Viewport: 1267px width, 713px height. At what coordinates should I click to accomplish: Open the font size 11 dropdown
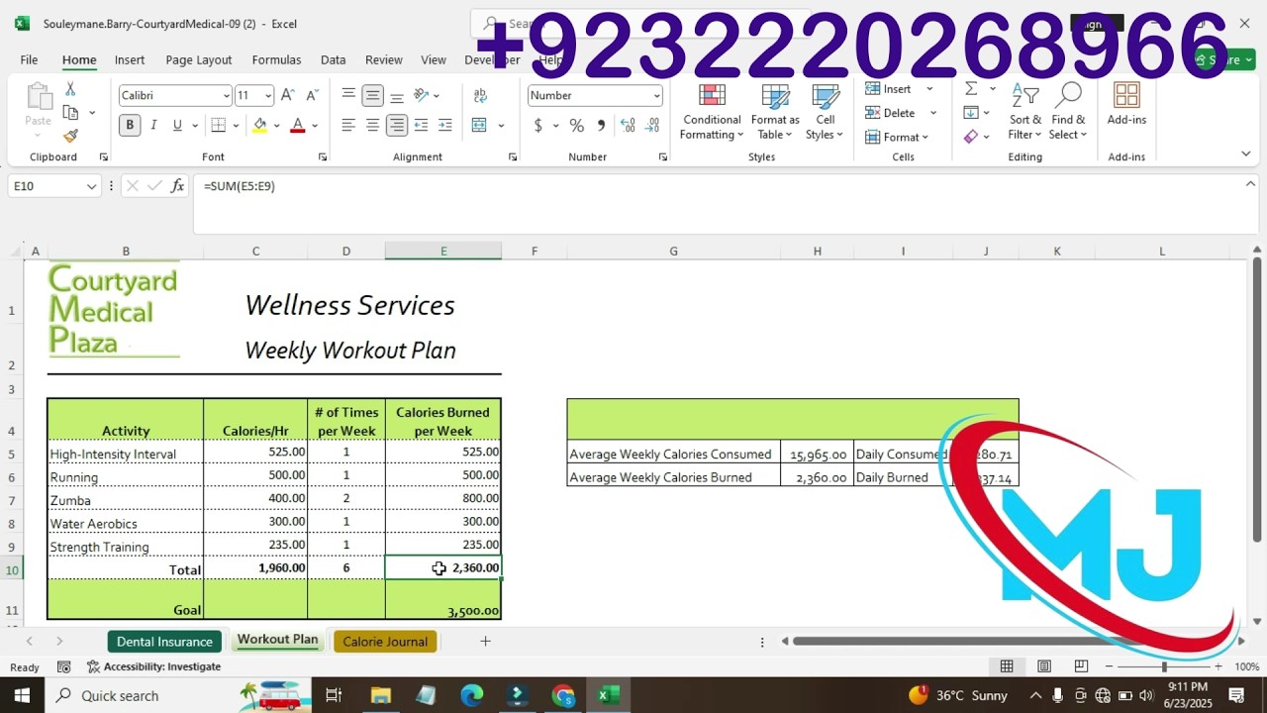tap(268, 96)
